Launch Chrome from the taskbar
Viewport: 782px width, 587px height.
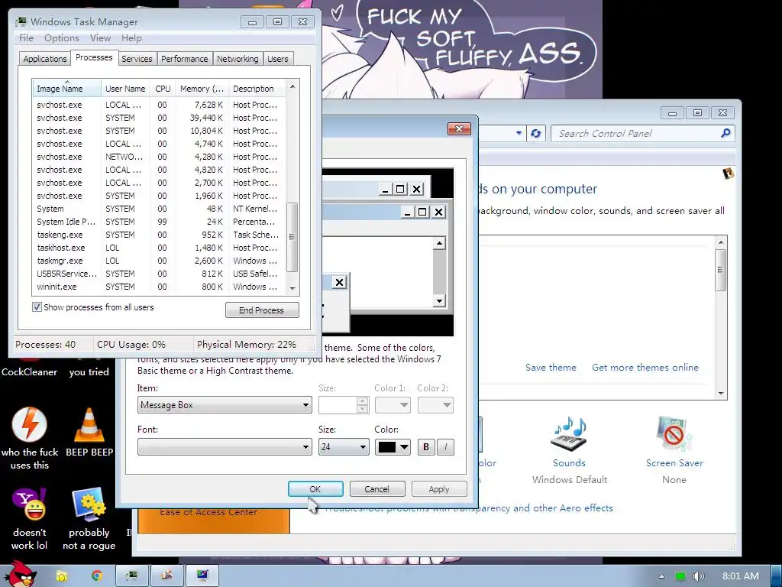[x=97, y=576]
